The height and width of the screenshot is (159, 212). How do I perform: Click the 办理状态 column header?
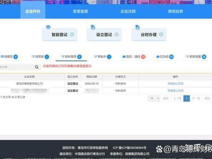tap(121, 77)
